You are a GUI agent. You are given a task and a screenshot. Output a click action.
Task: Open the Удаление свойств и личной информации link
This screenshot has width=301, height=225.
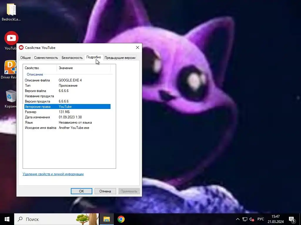pos(53,174)
